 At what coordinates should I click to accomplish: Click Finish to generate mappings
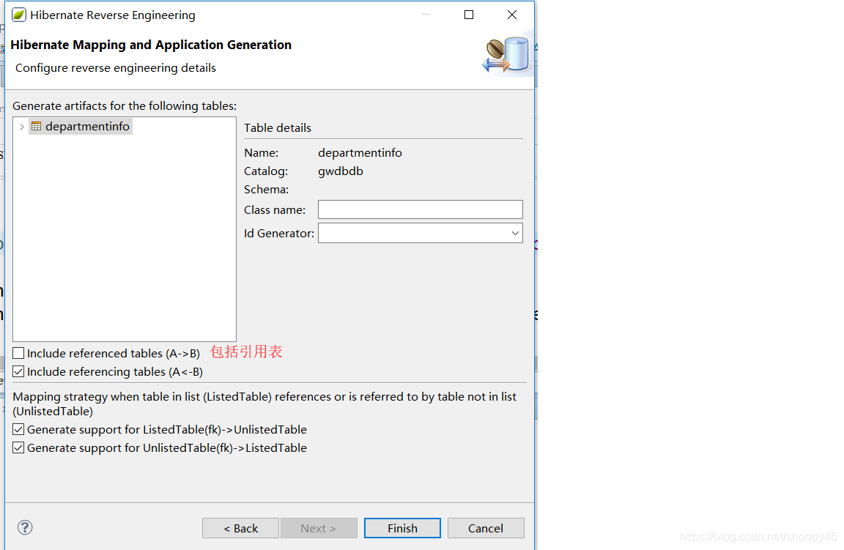tap(403, 528)
